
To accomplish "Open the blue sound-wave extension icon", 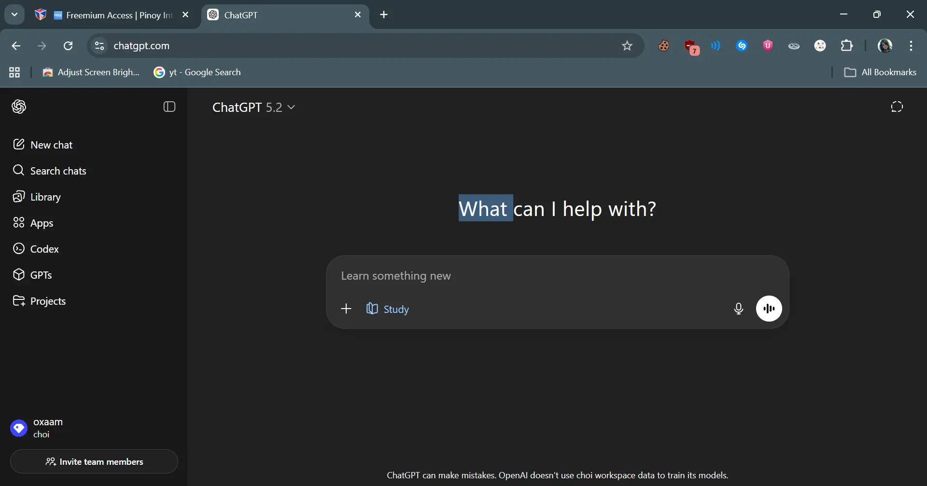I will (716, 46).
